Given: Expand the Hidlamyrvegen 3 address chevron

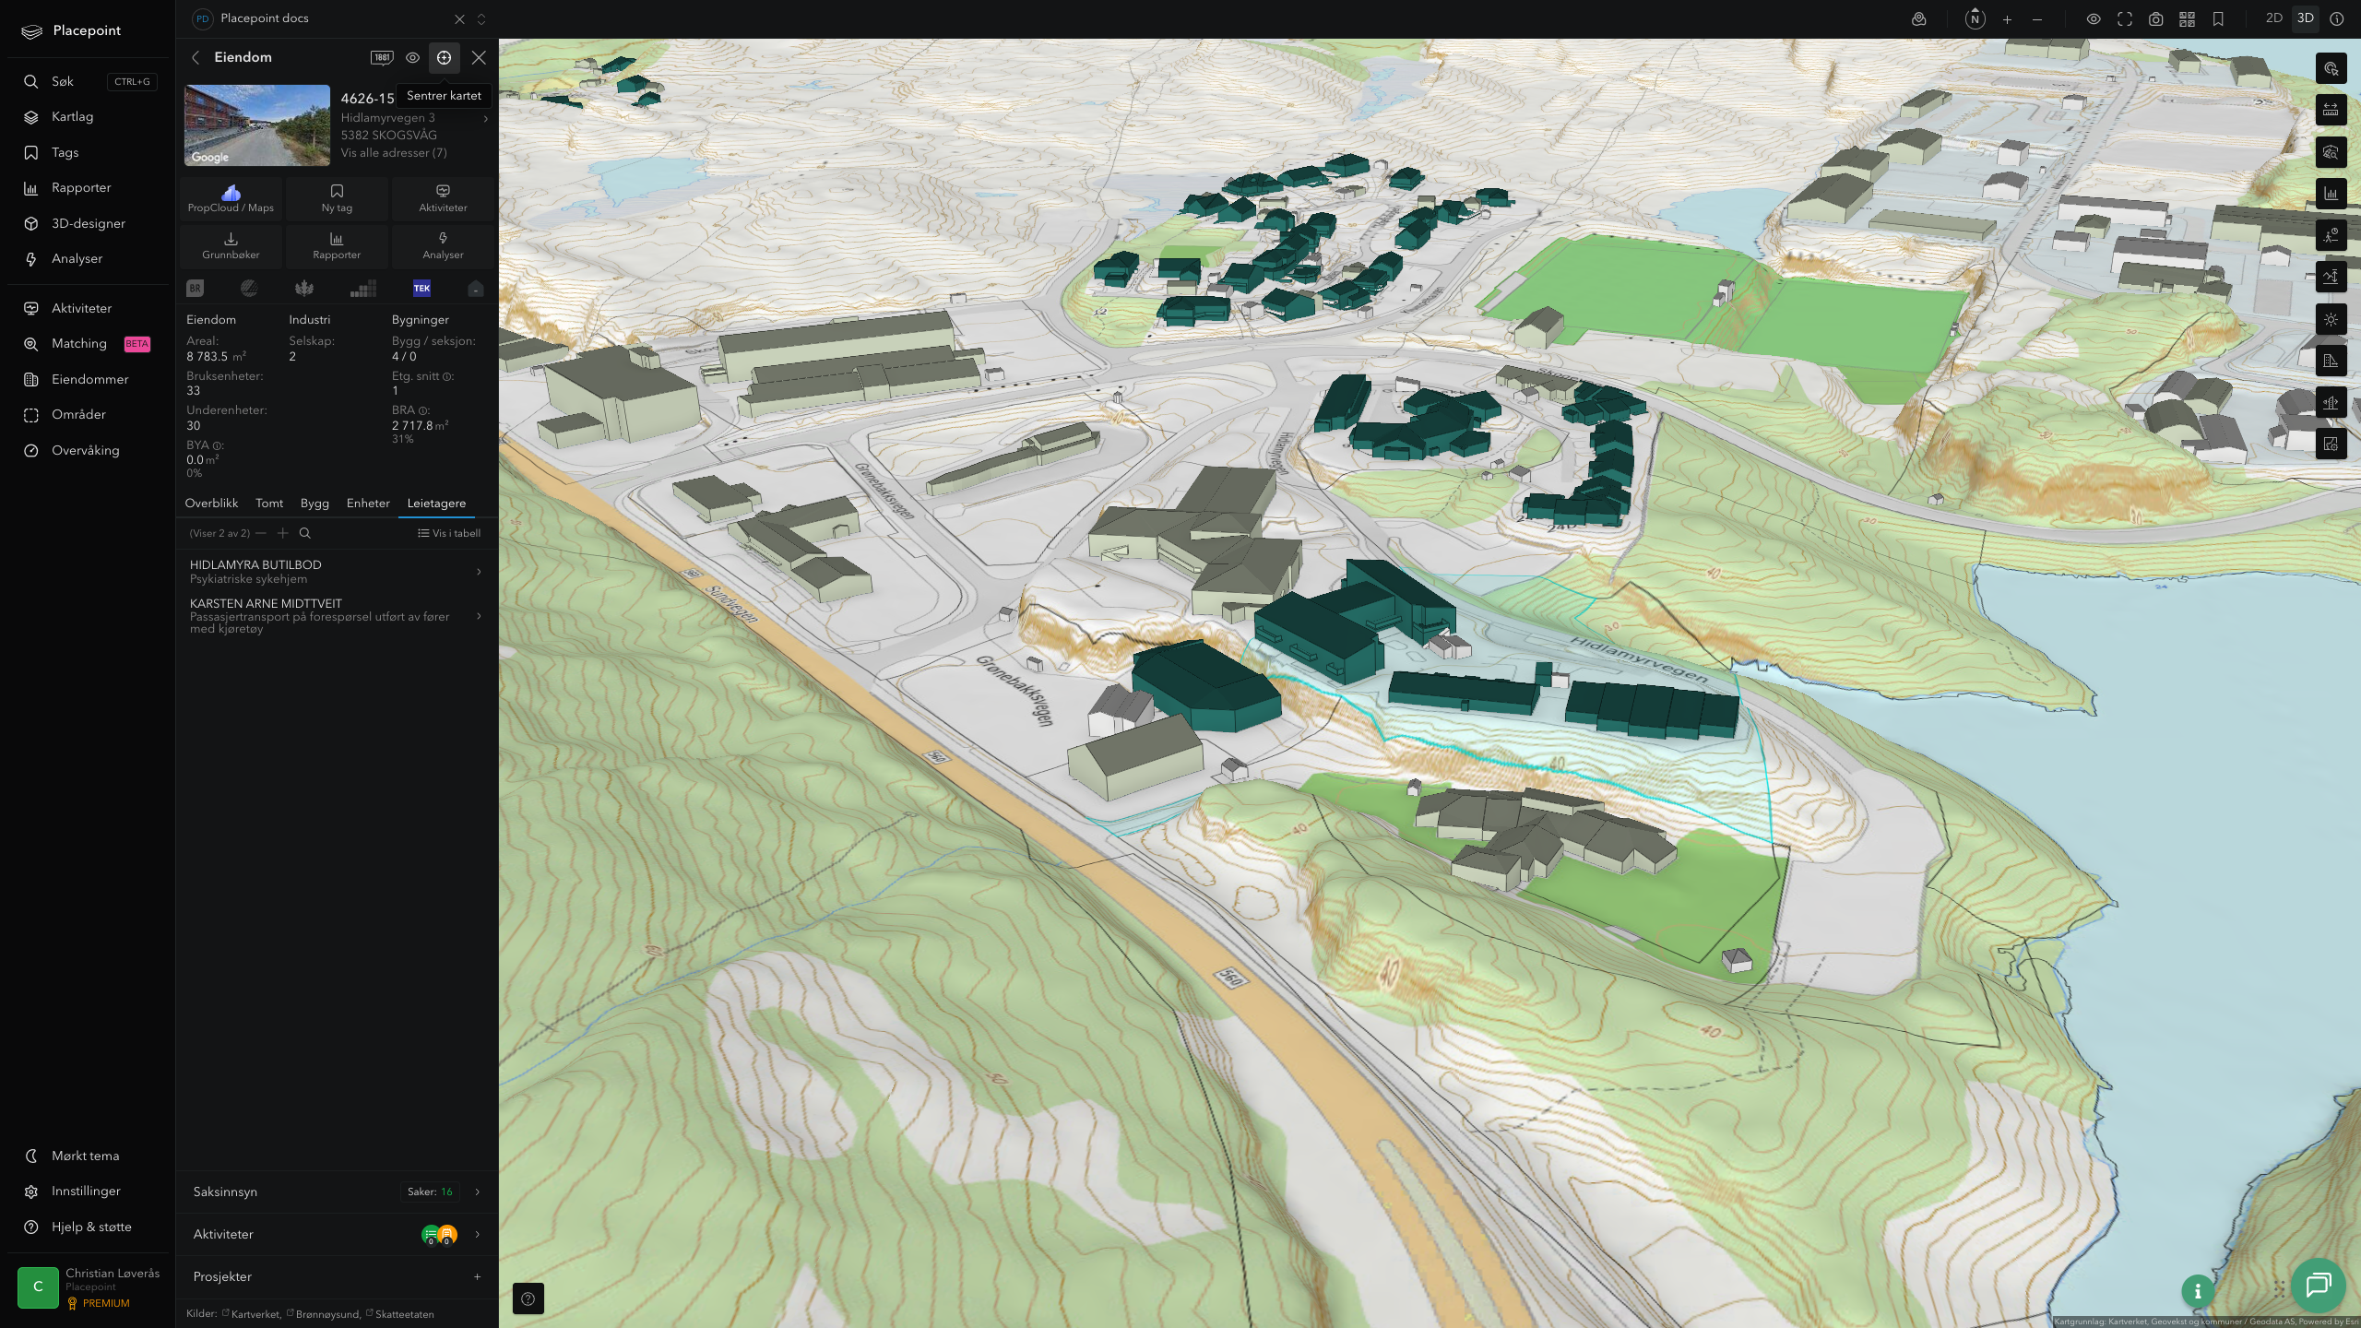Looking at the screenshot, I should pyautogui.click(x=486, y=118).
